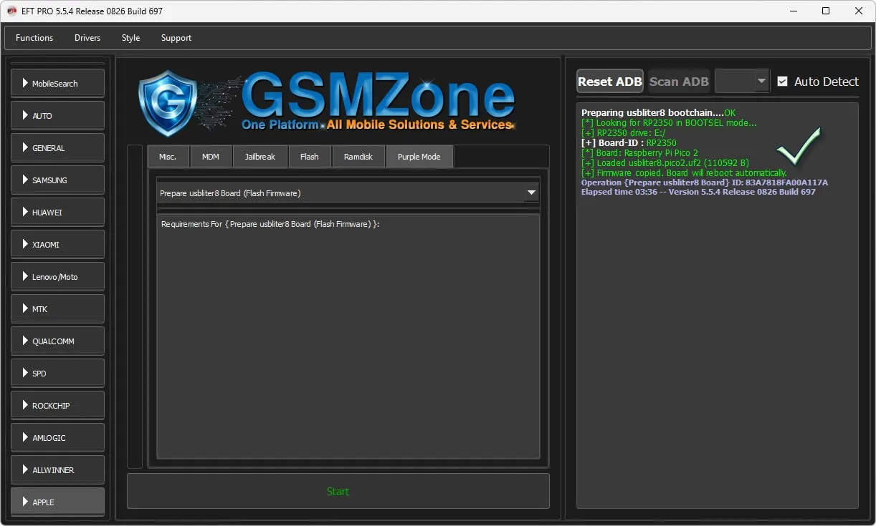The height and width of the screenshot is (526, 876).
Task: Click the green Start button
Action: pyautogui.click(x=338, y=492)
